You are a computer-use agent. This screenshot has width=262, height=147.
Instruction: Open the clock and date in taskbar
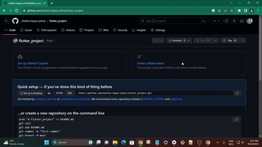click(x=253, y=143)
